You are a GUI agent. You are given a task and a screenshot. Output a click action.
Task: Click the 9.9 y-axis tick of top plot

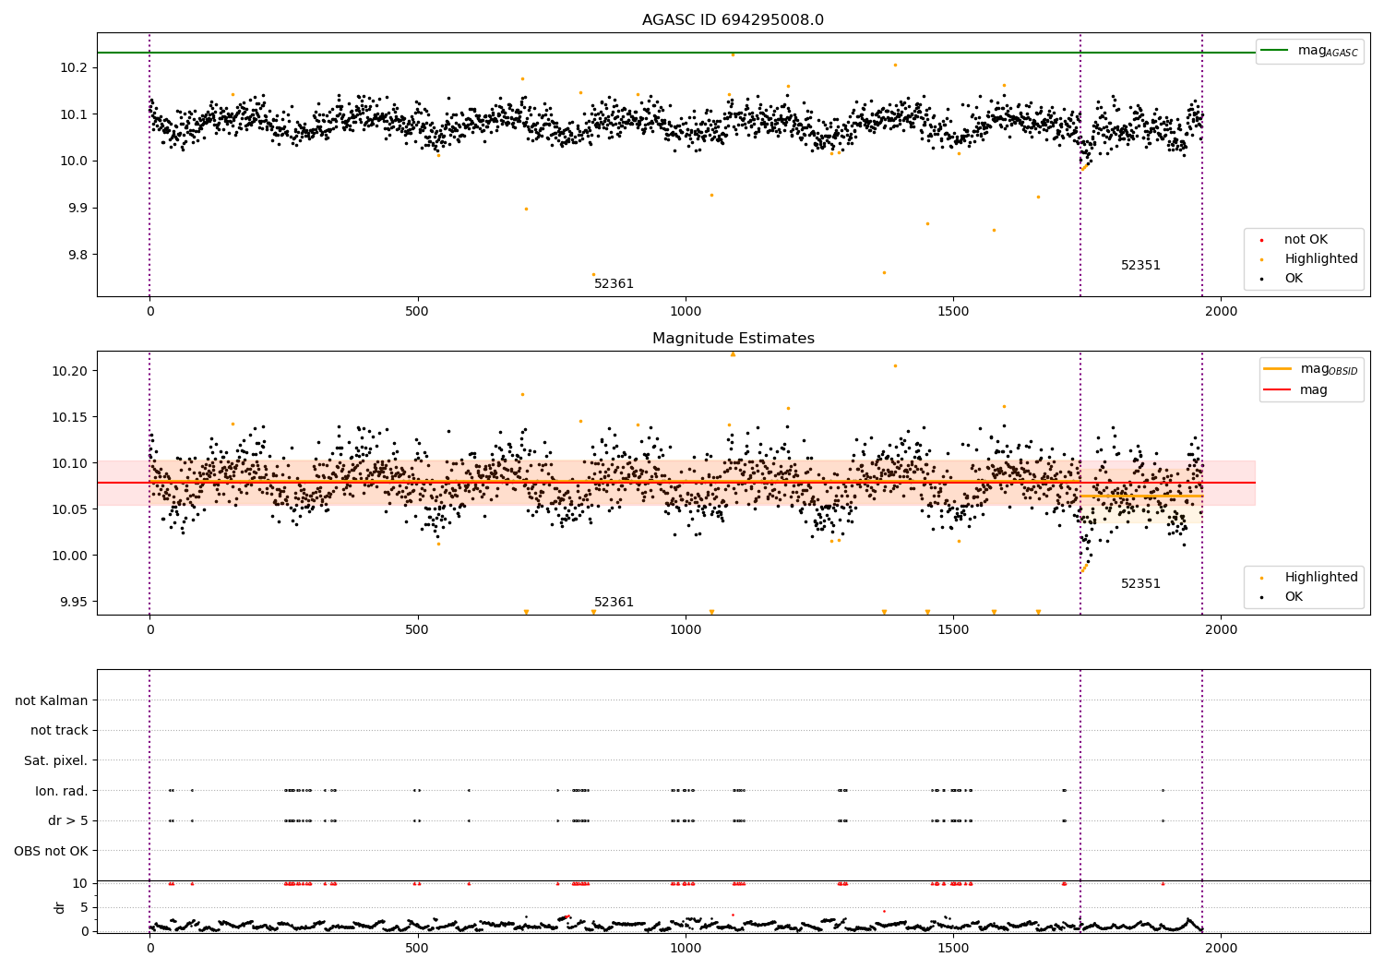(x=78, y=209)
